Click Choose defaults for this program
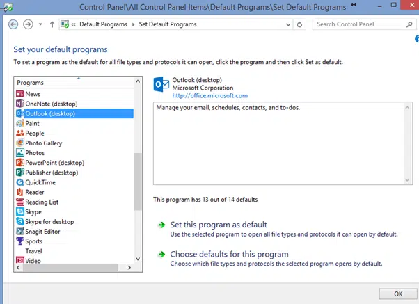This screenshot has width=419, height=304. pos(229,254)
